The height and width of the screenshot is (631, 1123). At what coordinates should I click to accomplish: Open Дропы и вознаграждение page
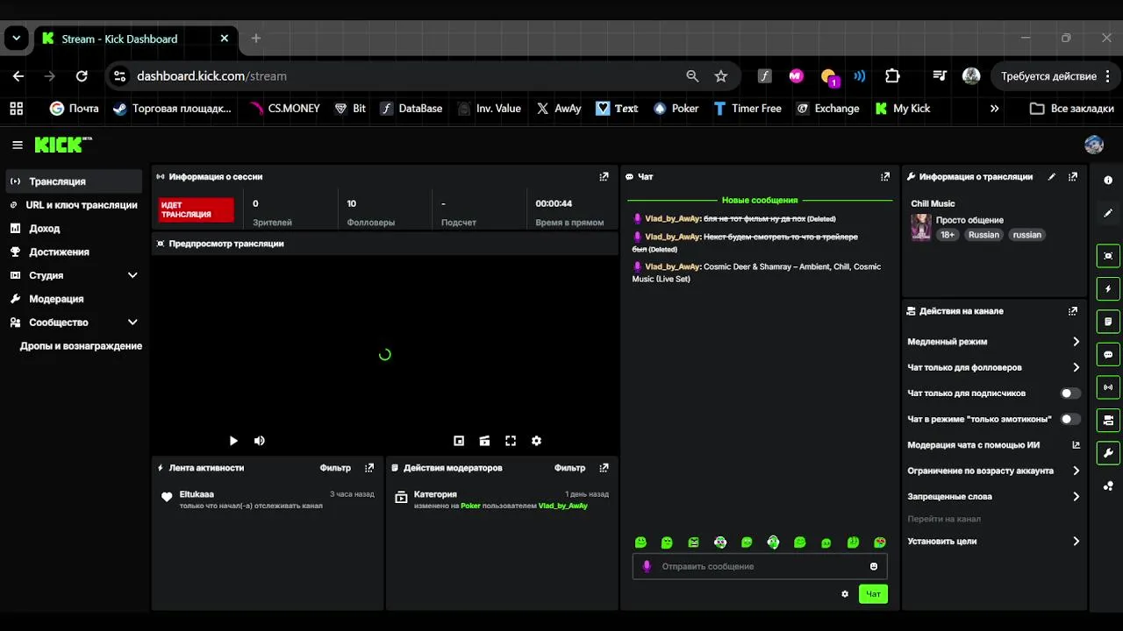click(x=81, y=346)
